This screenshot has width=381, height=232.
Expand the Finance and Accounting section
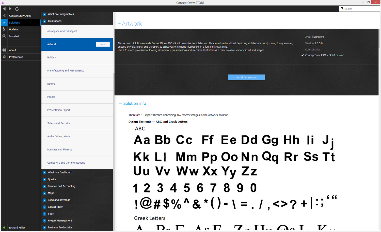(44, 186)
